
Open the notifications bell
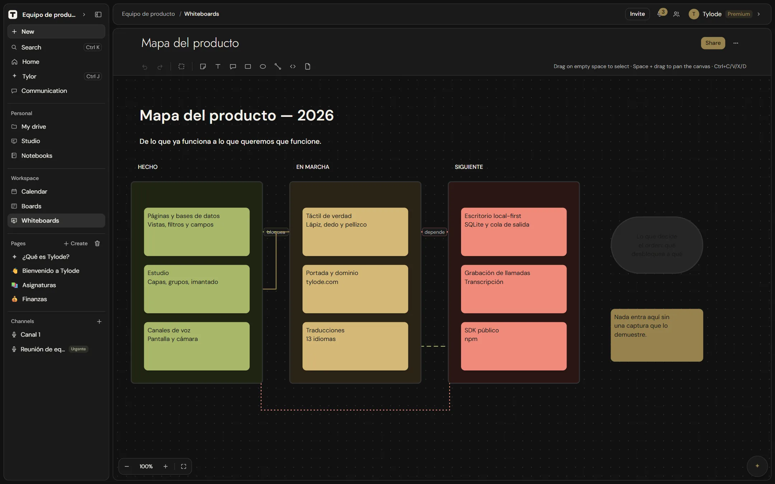[x=659, y=14]
